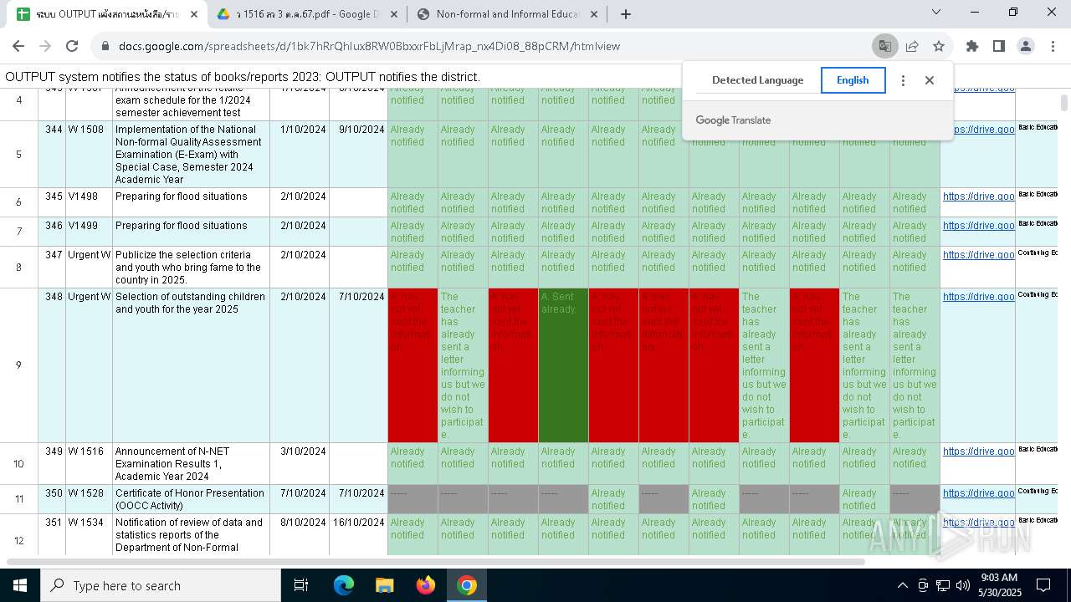Open File Explorer from taskbar
1071x602 pixels.
click(x=384, y=585)
